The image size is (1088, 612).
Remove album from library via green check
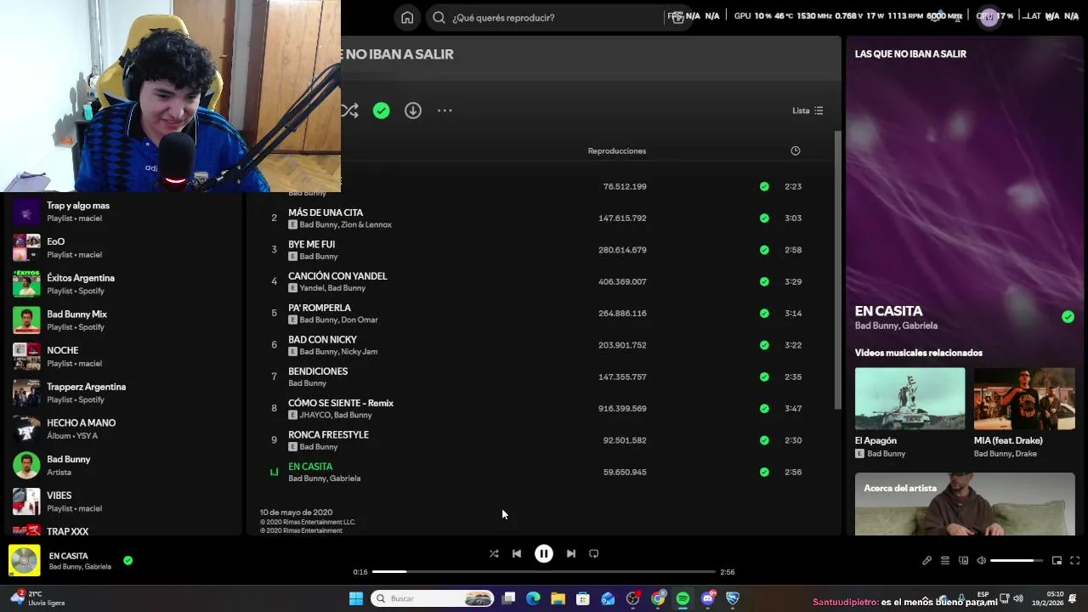381,110
